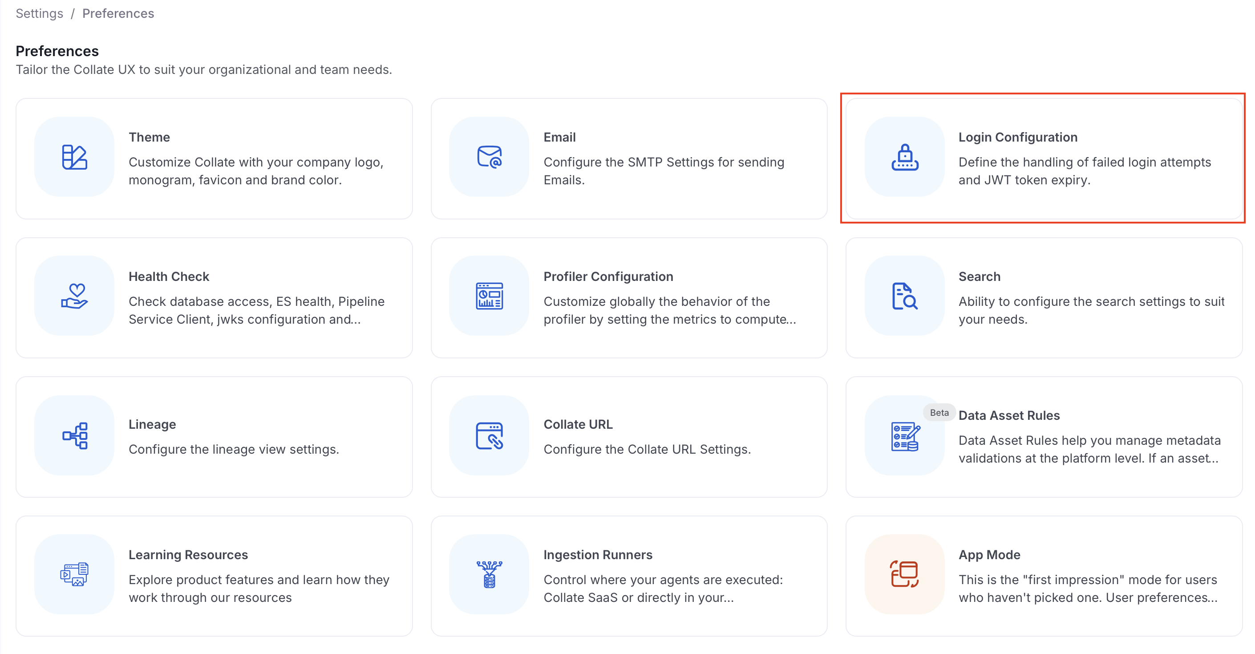Viewport: 1255px width, 654px height.
Task: Click 'Explore product features' description
Action: (259, 589)
